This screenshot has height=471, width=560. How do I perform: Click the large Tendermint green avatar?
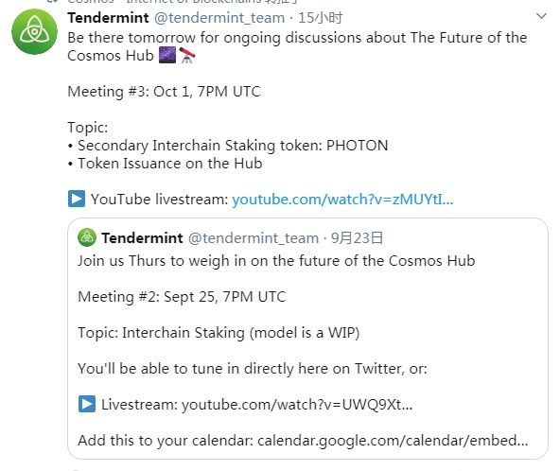click(34, 32)
